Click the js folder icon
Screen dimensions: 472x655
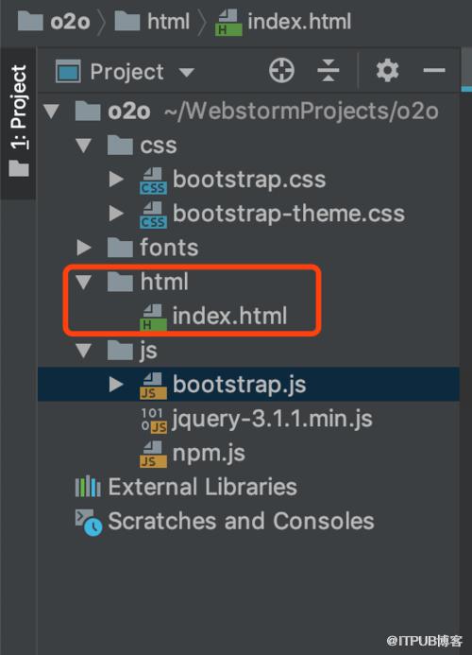[120, 350]
